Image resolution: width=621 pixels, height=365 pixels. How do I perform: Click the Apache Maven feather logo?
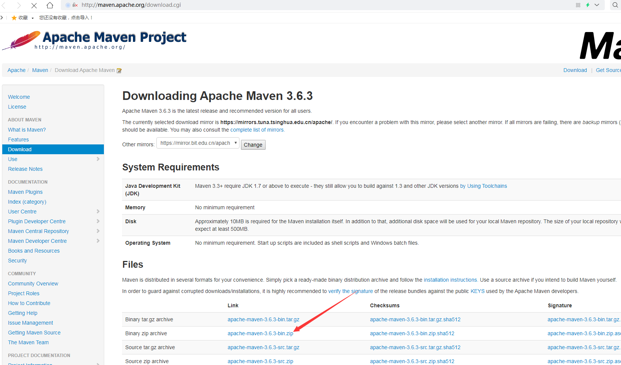tap(22, 40)
